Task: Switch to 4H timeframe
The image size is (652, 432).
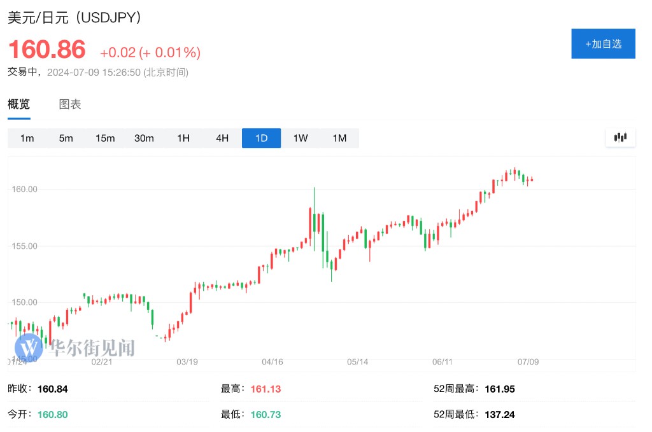Action: pos(222,138)
